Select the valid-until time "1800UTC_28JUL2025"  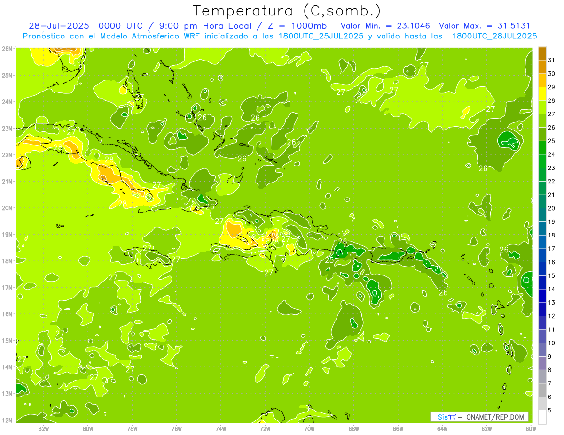pyautogui.click(x=494, y=36)
